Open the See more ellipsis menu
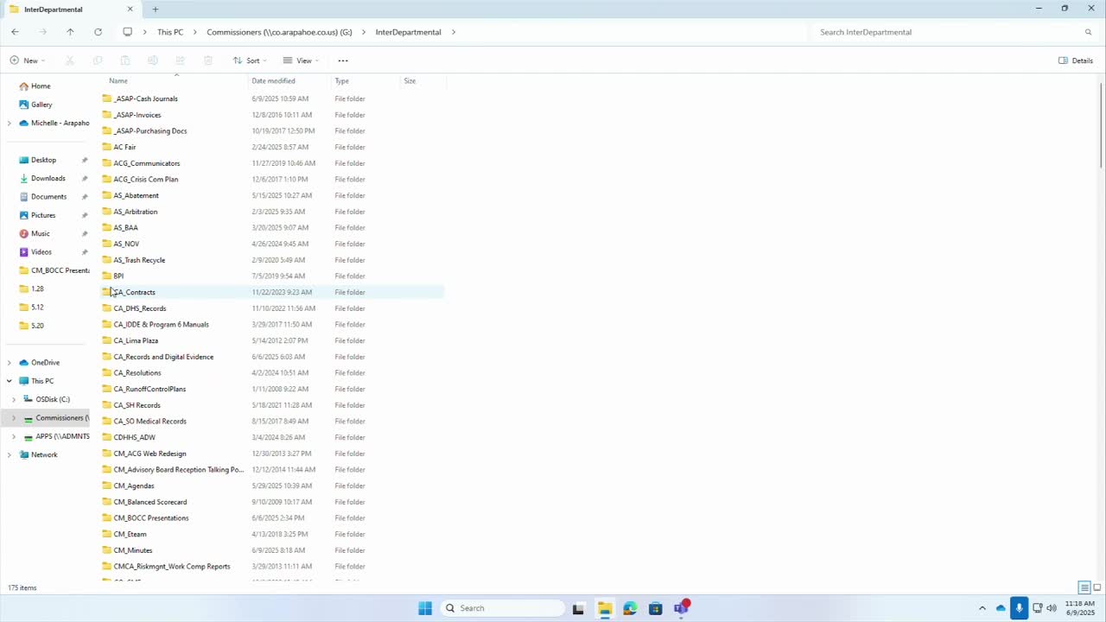Viewport: 1106px width, 622px height. click(x=343, y=60)
